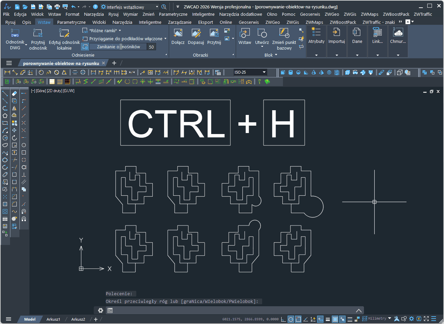Switch to the Zarządzanie ribbon tab

179,22
